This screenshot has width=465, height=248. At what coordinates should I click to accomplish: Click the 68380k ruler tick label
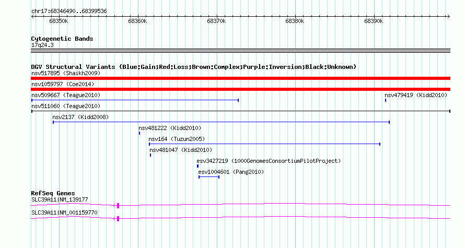tap(295, 21)
